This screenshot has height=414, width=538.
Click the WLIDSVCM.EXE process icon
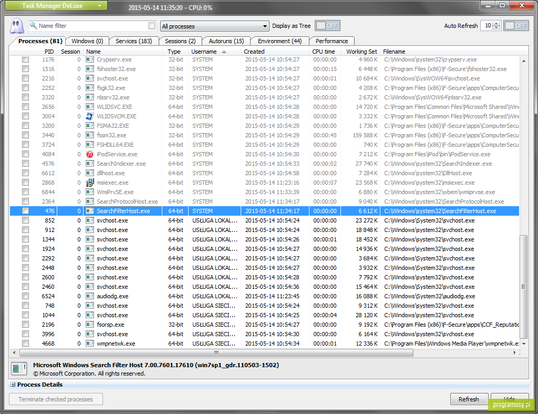coord(90,116)
